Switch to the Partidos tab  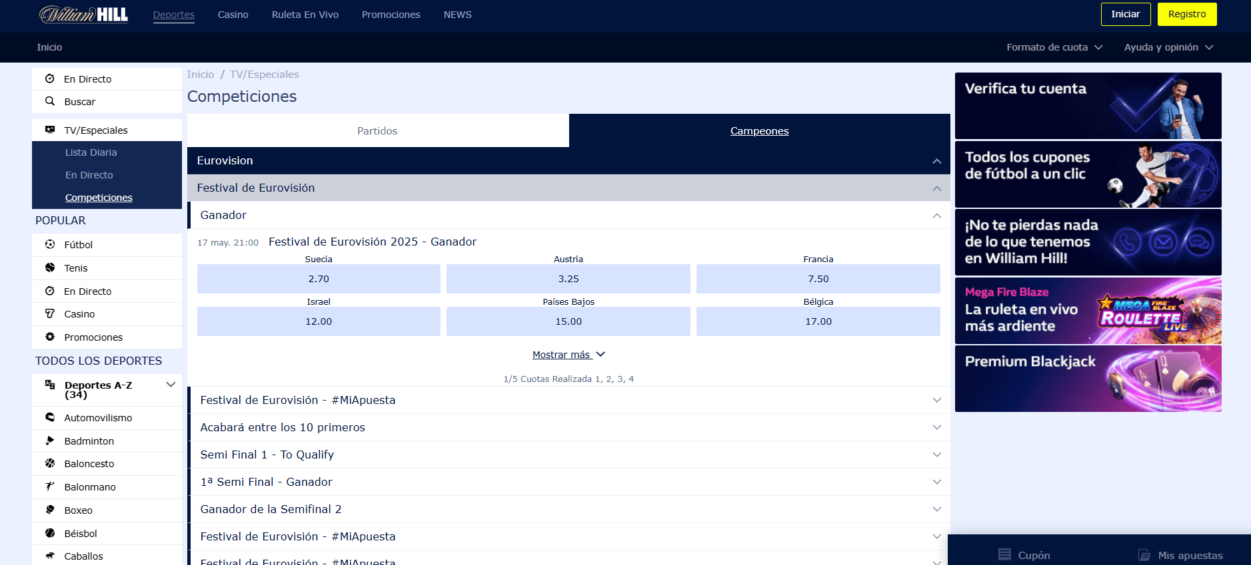pyautogui.click(x=377, y=130)
